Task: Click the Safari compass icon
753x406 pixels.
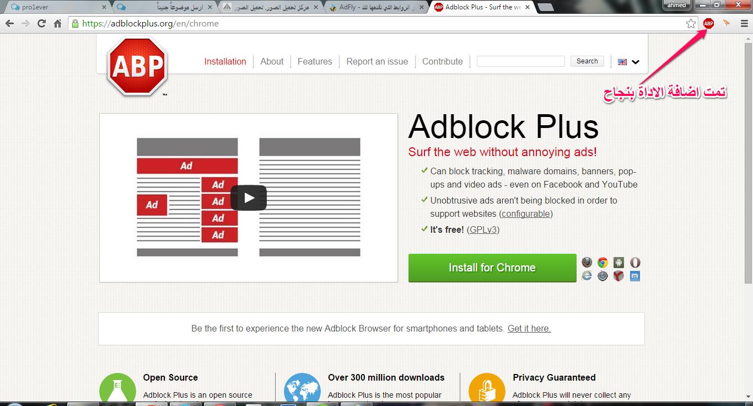Action: pos(603,275)
